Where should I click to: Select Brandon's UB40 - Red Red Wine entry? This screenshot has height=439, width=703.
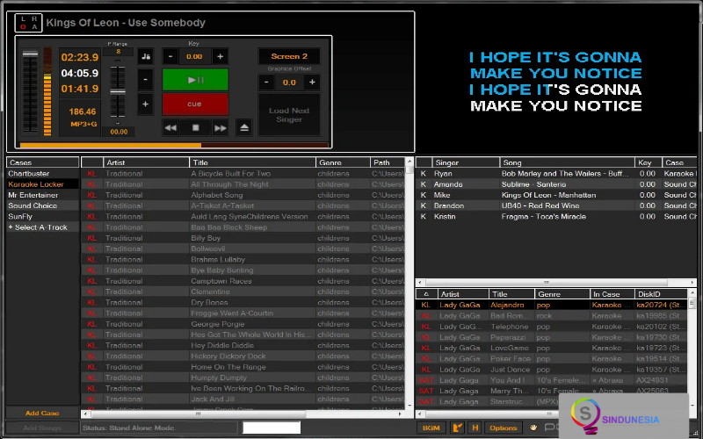pos(556,205)
